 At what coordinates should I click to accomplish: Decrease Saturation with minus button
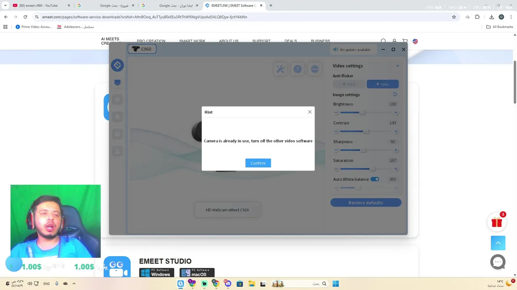click(336, 169)
